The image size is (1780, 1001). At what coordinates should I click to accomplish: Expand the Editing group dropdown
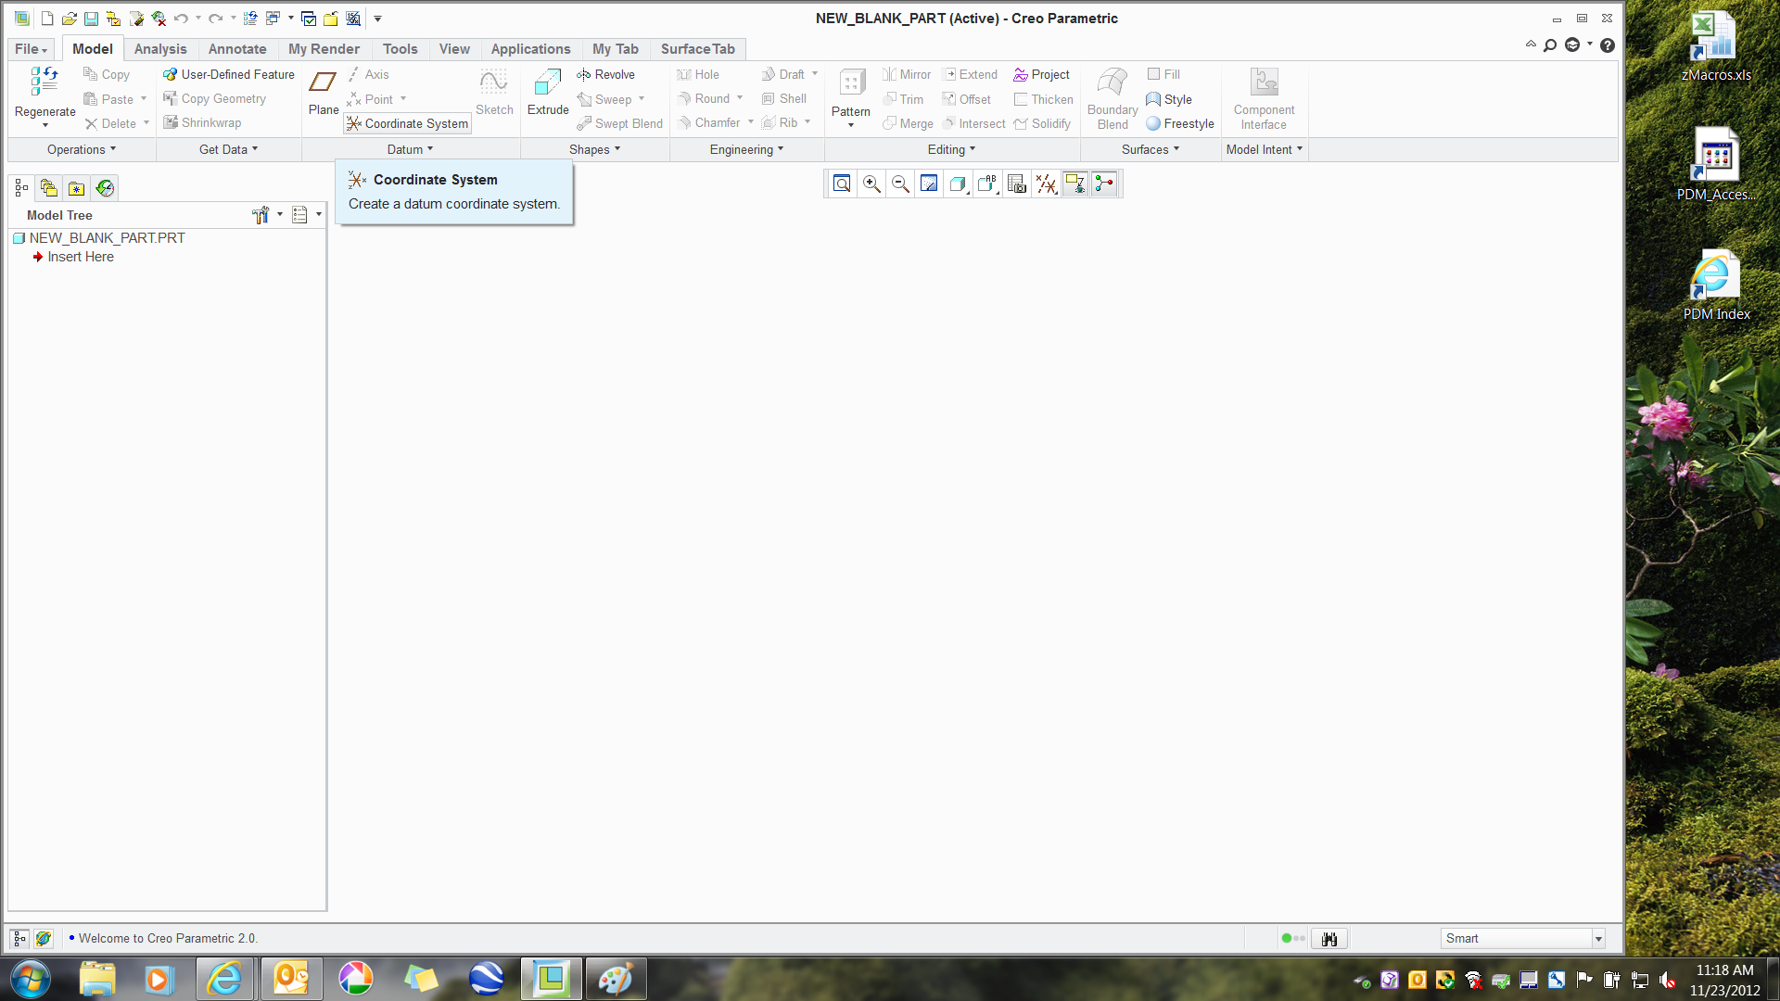(x=951, y=149)
